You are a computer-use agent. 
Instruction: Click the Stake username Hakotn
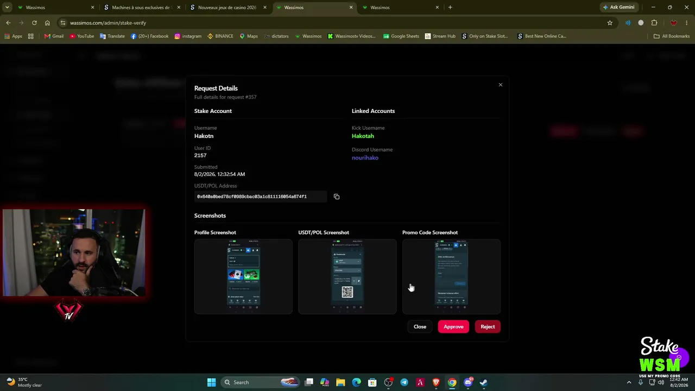click(204, 136)
